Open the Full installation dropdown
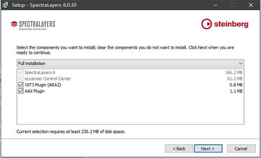261x158 pixels. 130,63
